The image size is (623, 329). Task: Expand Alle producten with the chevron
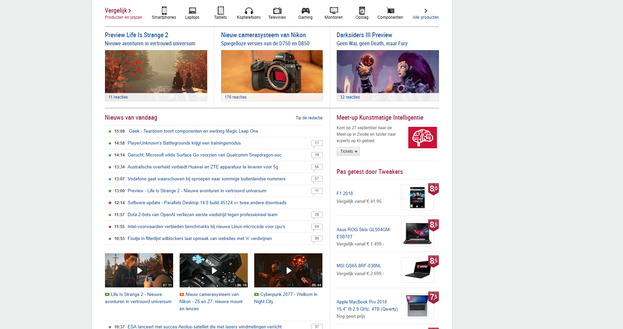click(426, 11)
